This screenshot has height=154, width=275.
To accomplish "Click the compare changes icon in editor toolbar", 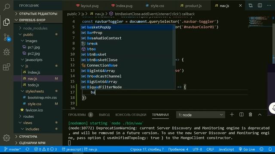I will pos(251,6).
